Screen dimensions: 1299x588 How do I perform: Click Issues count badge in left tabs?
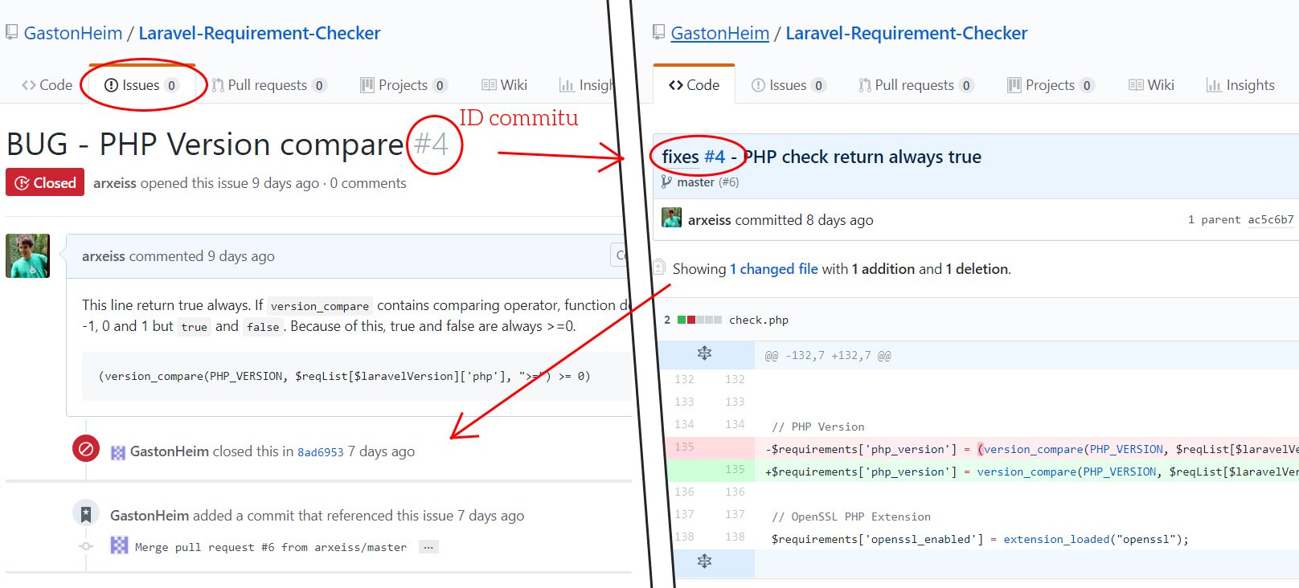[171, 86]
